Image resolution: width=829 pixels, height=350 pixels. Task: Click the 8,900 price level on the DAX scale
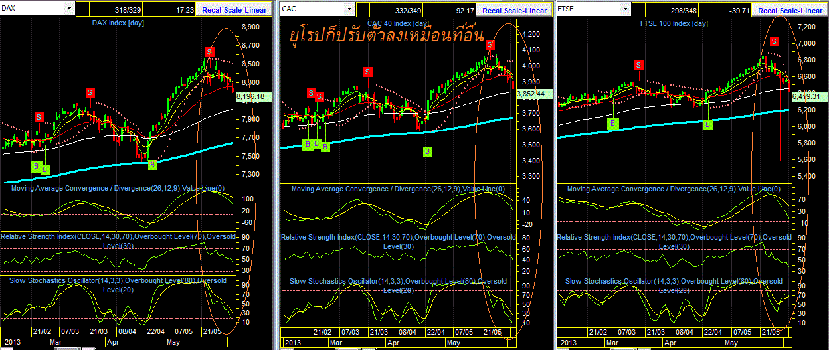click(251, 27)
